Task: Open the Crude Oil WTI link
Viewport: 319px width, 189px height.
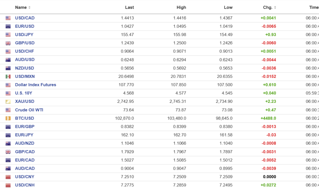Action: point(29,110)
